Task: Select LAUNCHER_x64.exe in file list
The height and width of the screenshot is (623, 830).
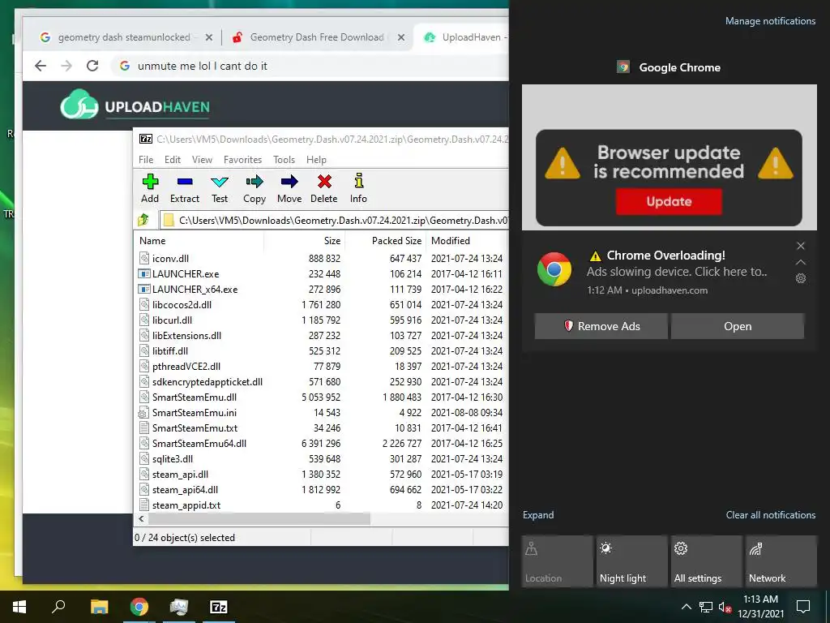Action: tap(195, 290)
